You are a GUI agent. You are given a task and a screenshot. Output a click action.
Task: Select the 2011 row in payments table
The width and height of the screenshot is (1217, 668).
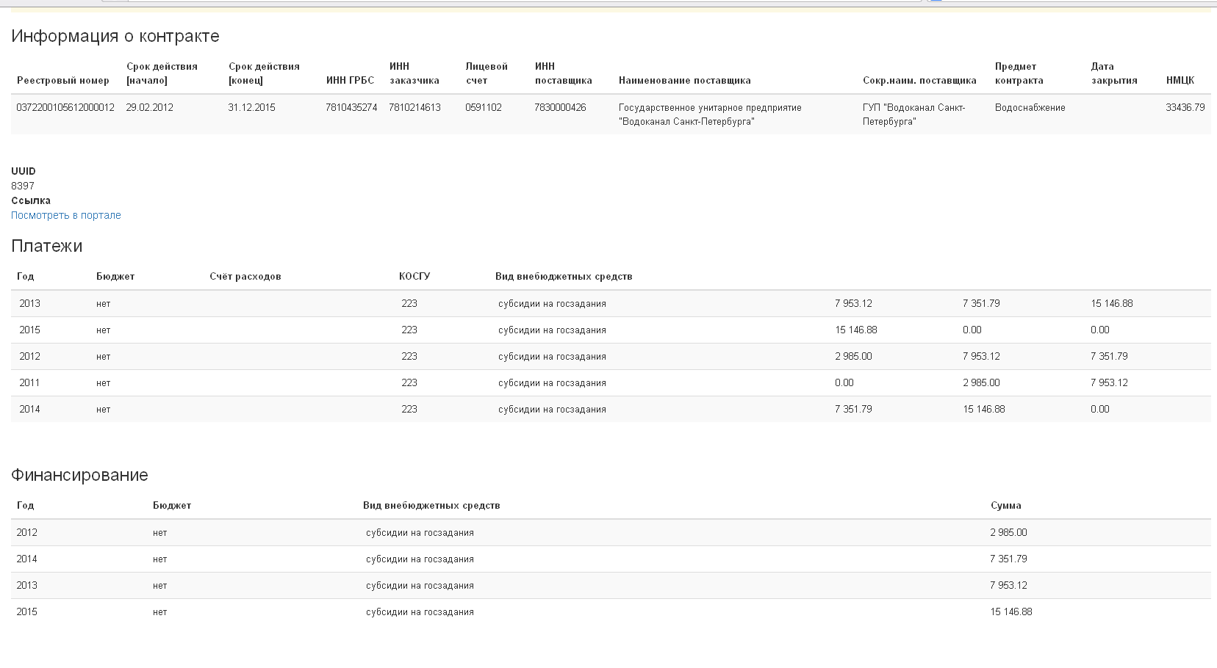29,382
